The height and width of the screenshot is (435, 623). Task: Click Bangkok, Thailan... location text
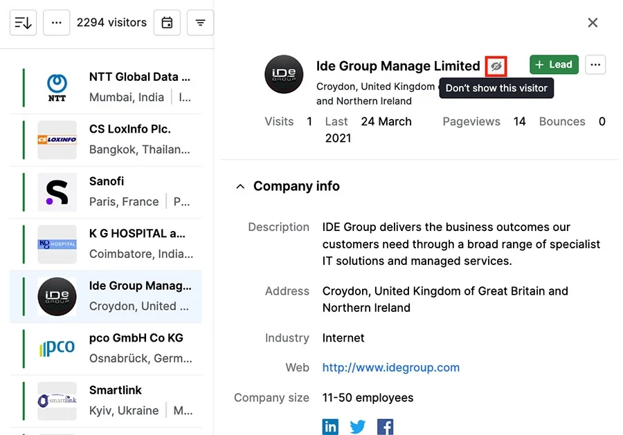[x=139, y=149]
